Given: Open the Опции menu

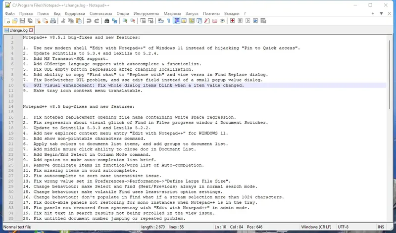Looking at the screenshot, I should [x=123, y=13].
